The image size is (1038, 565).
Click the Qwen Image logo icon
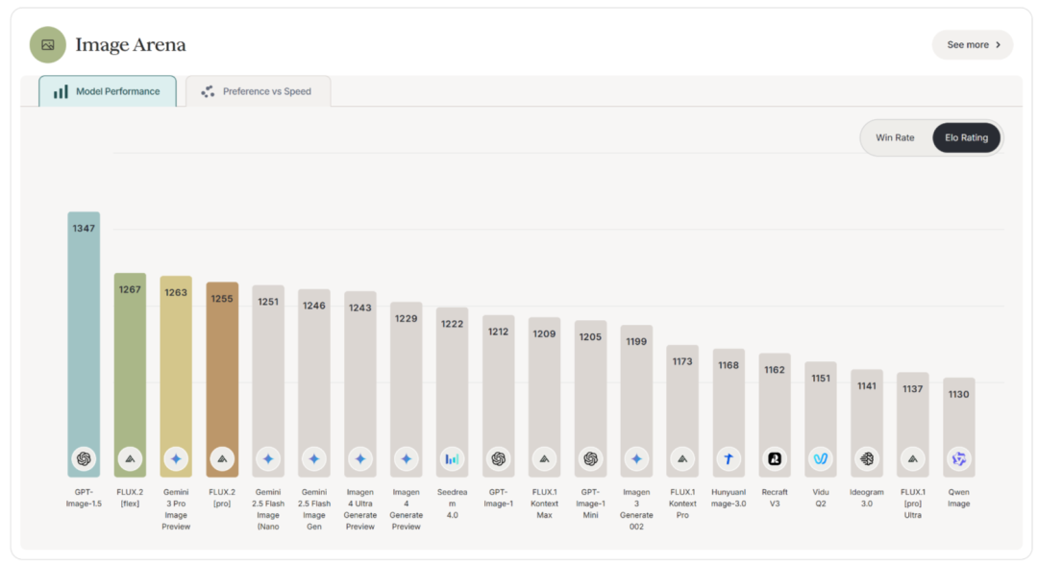pos(958,458)
